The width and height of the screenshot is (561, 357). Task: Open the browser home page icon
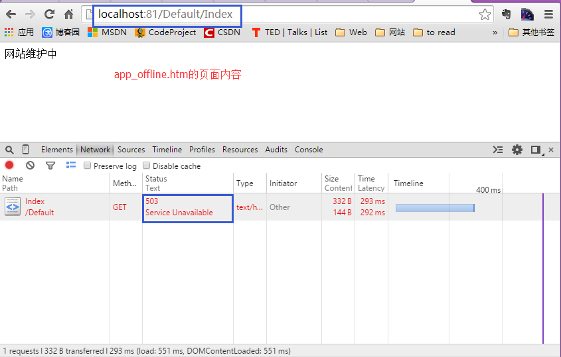click(x=68, y=15)
